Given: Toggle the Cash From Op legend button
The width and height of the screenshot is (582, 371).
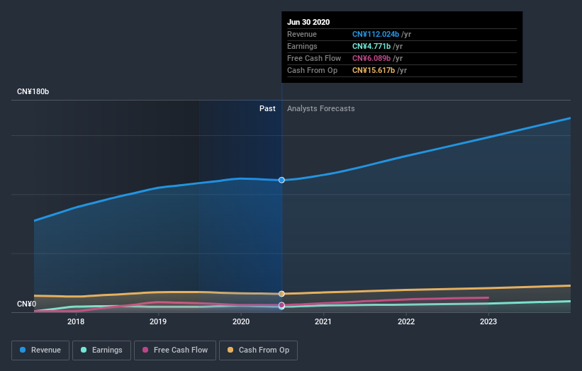Looking at the screenshot, I should (258, 350).
